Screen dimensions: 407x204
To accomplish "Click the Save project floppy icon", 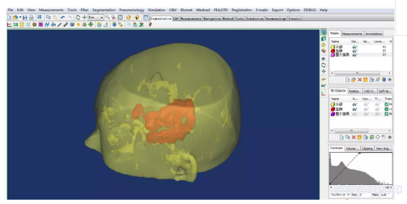I will pos(25,18).
